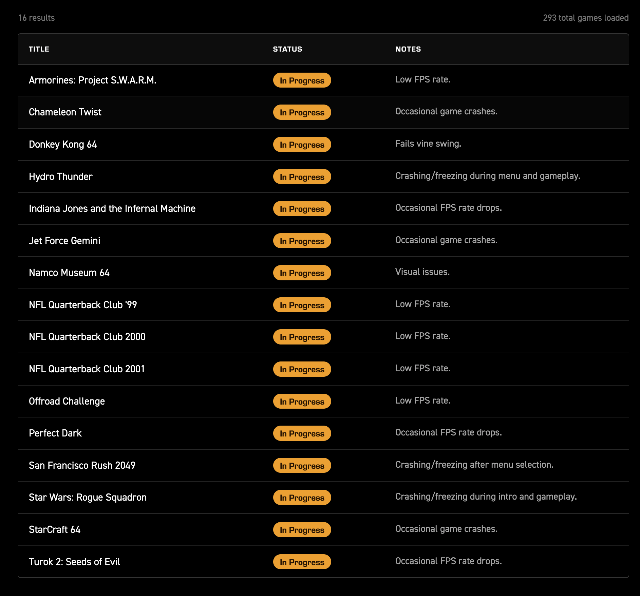Click "Crashing/freezing after menu selection." note
This screenshot has width=640, height=596.
(x=474, y=465)
